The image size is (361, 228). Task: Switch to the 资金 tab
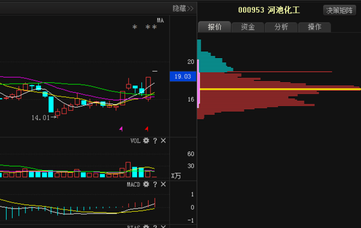tap(248, 27)
